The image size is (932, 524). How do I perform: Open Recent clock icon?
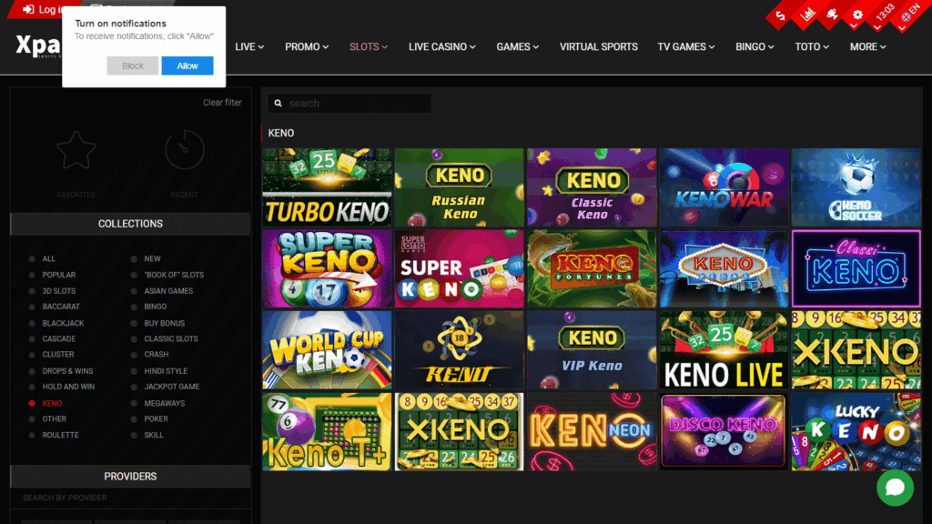[x=184, y=150]
